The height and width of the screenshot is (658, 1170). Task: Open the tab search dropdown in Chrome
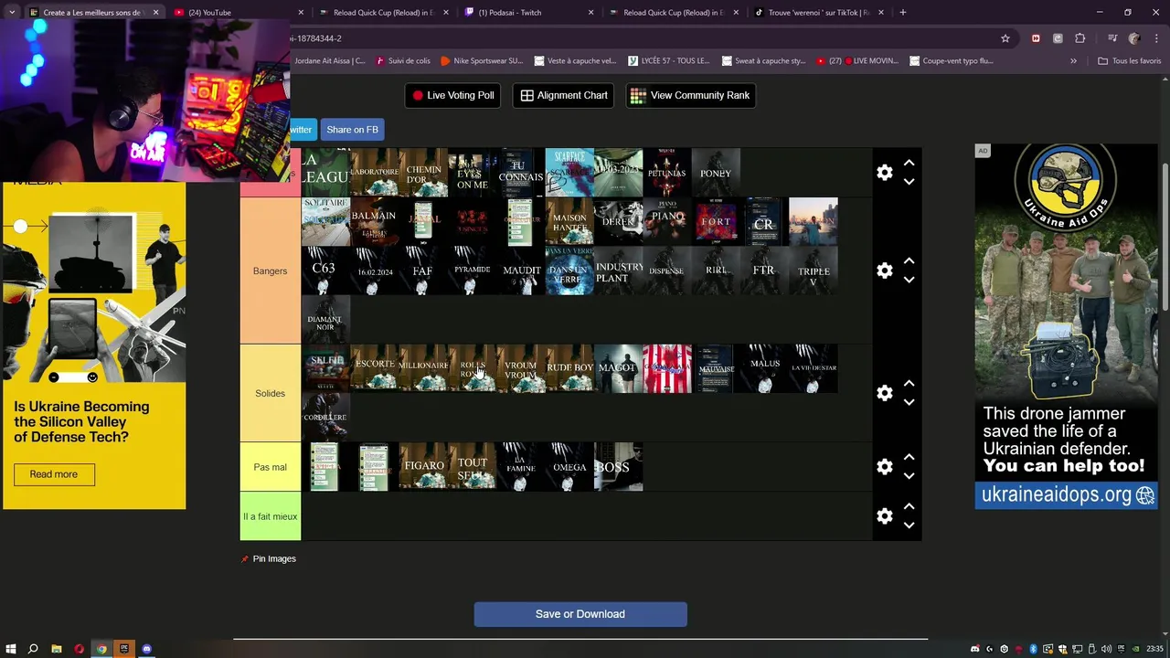[12, 13]
